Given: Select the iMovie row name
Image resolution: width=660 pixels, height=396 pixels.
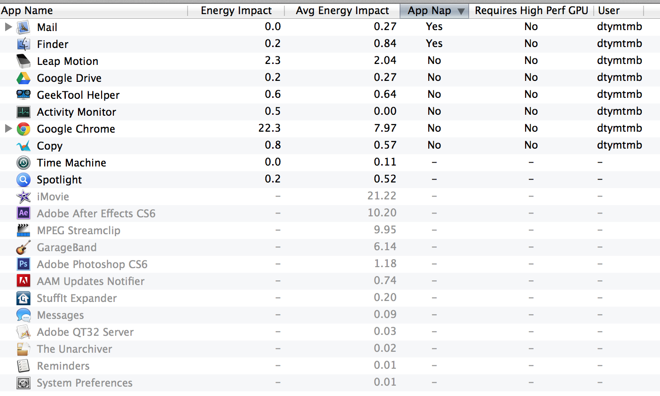Looking at the screenshot, I should (53, 197).
